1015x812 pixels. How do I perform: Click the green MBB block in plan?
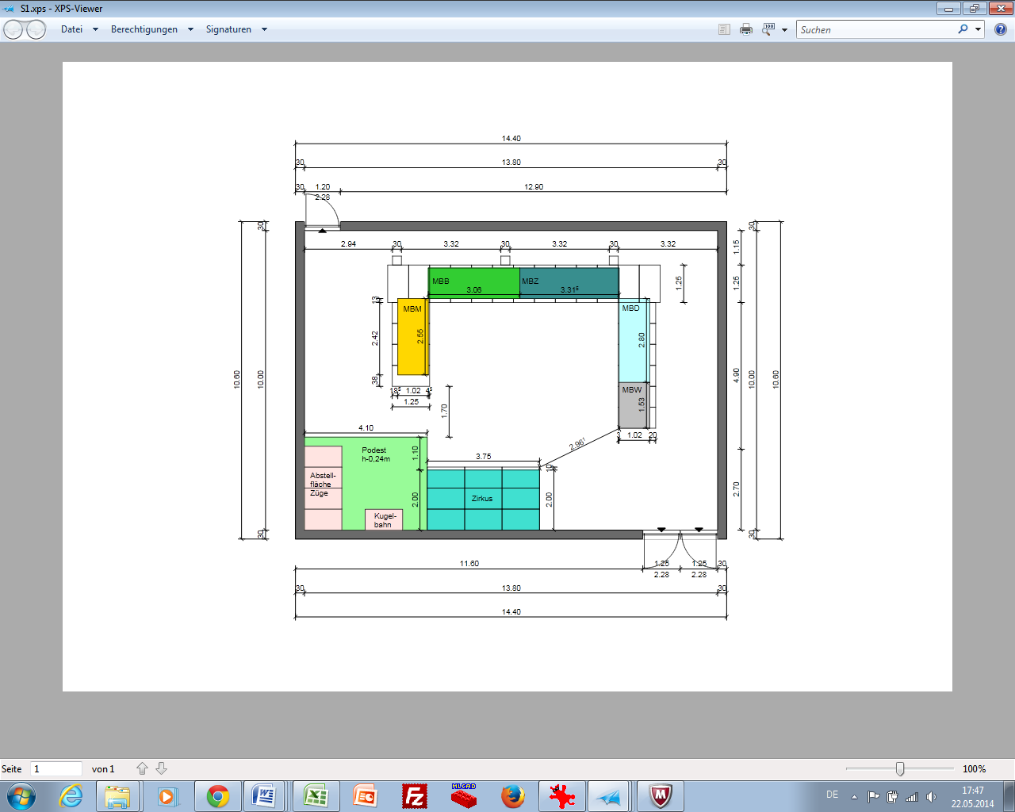point(474,282)
